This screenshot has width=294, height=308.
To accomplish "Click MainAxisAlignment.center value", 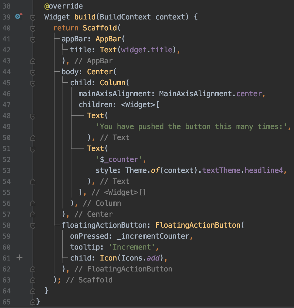I will (211, 94).
